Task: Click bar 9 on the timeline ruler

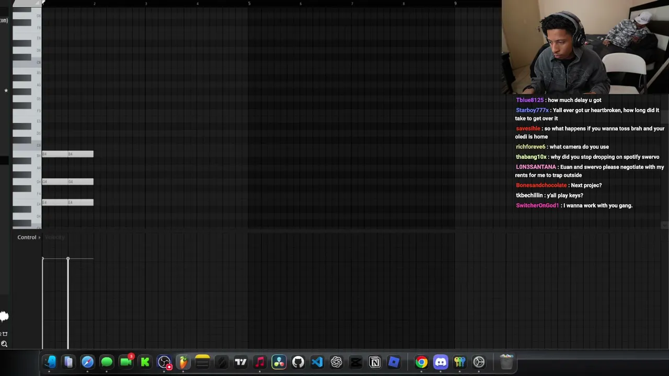Action: (x=455, y=4)
